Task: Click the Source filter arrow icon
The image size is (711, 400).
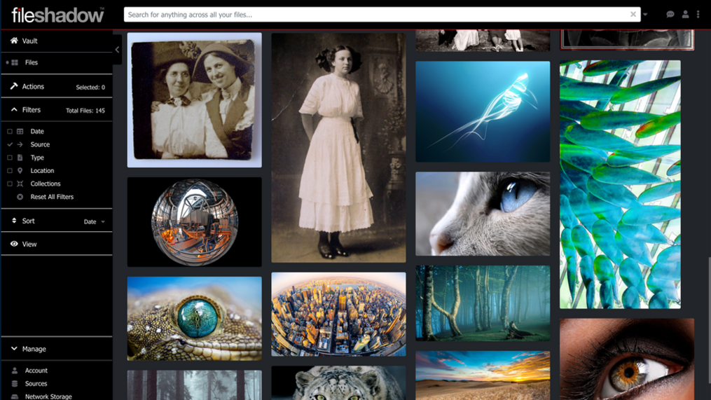Action: 20,144
